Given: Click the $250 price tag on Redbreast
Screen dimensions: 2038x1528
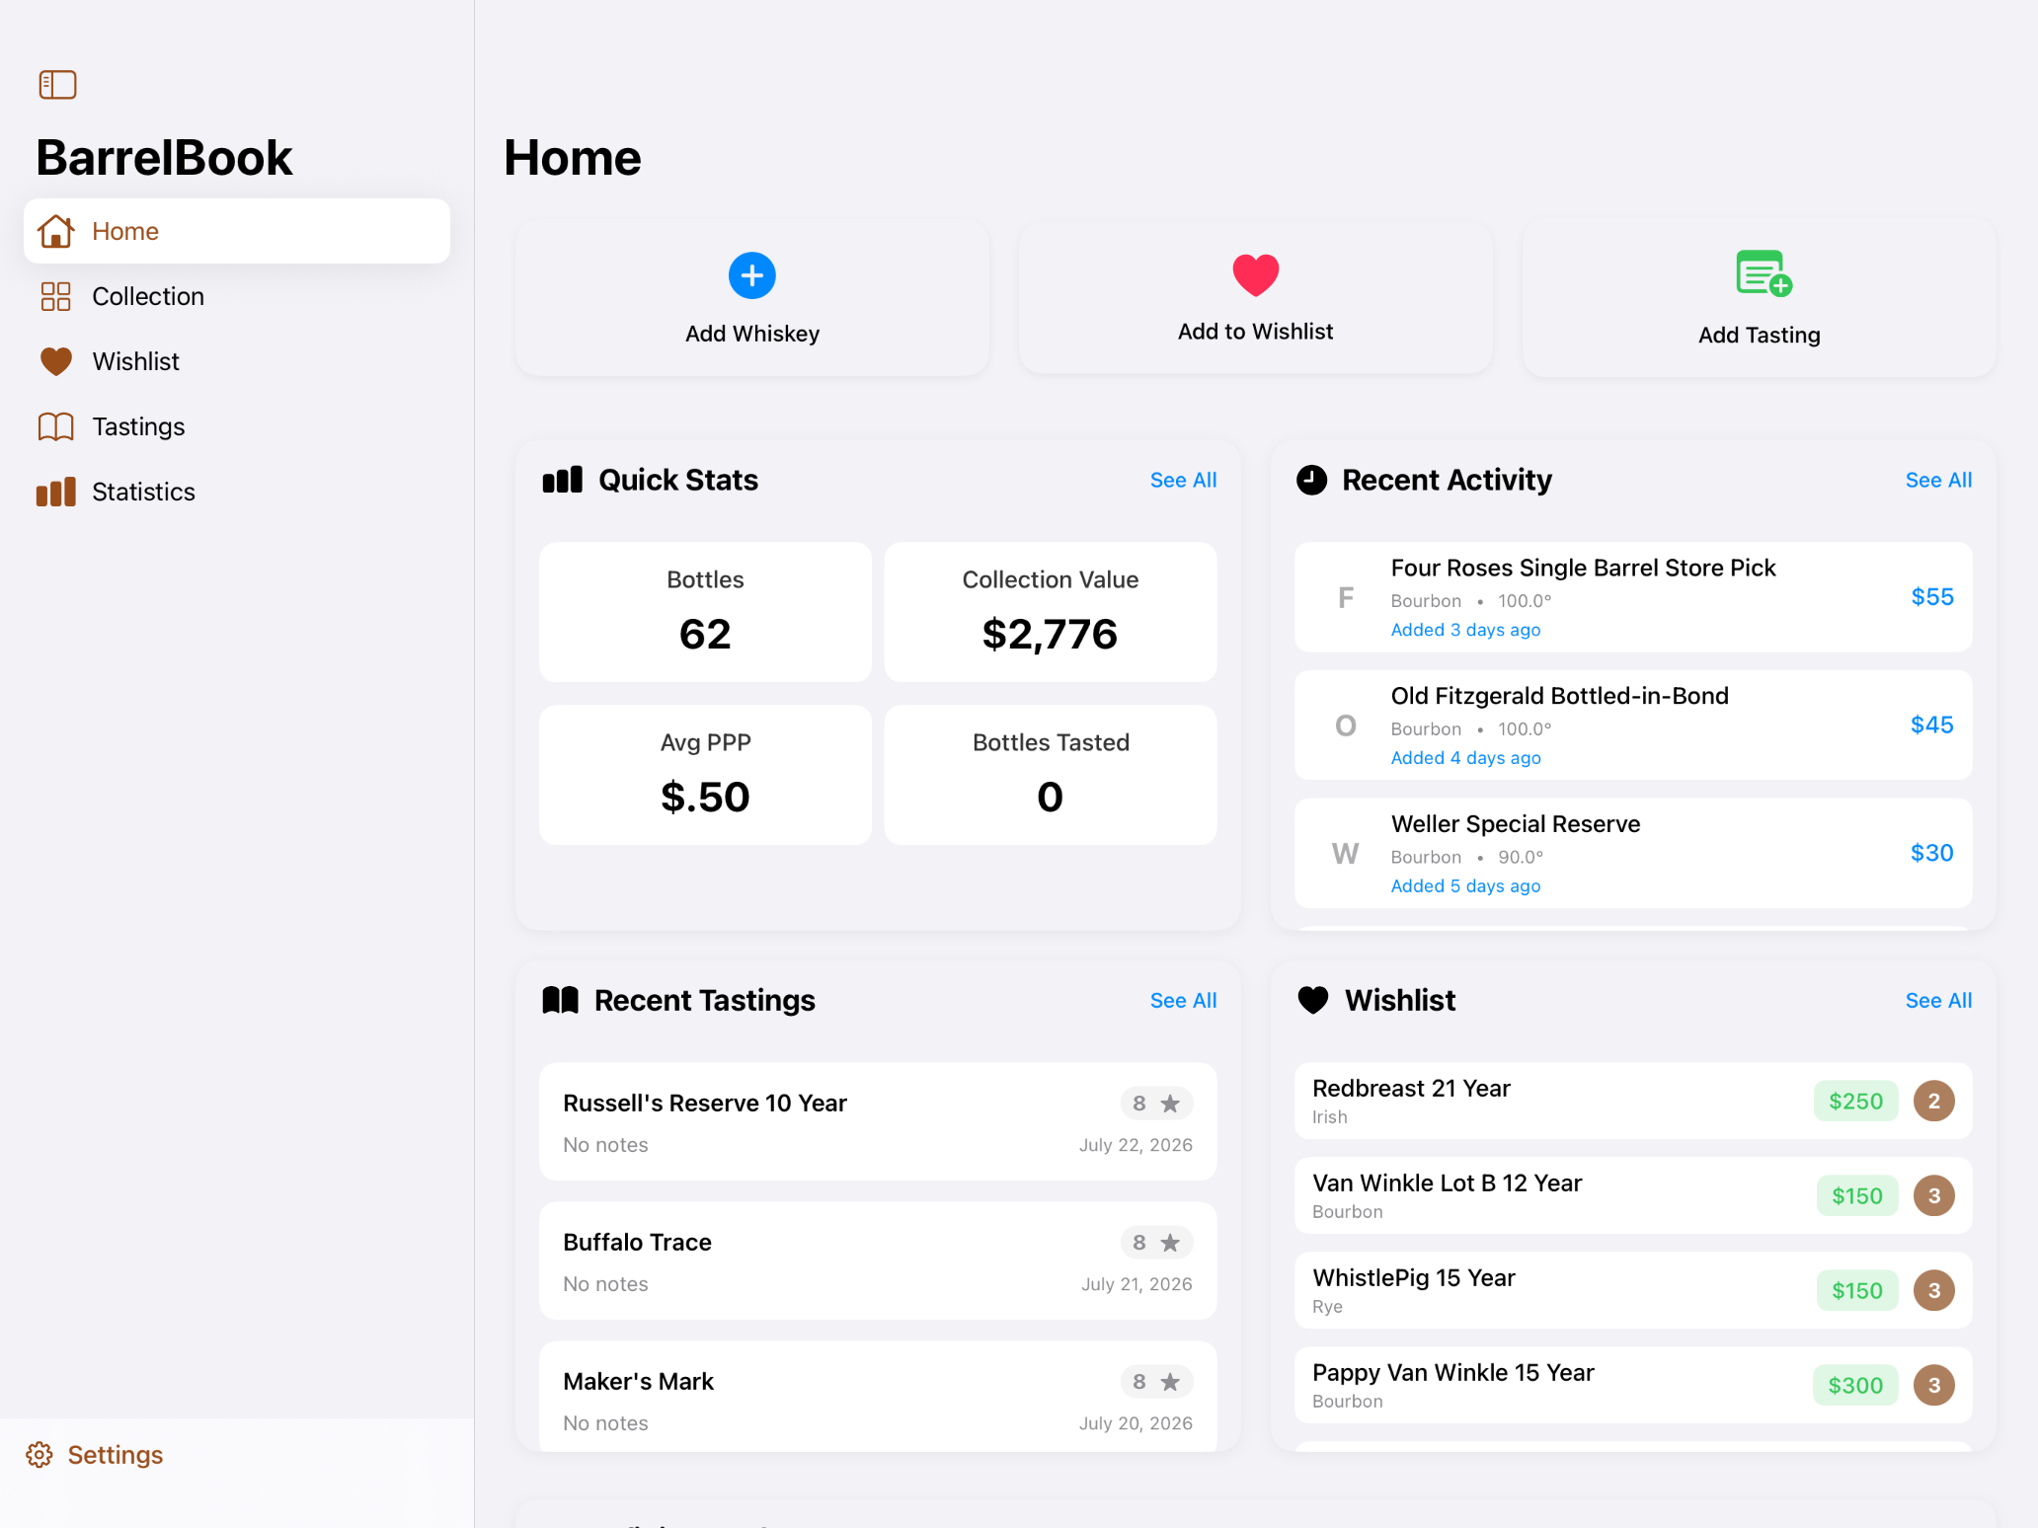Looking at the screenshot, I should pyautogui.click(x=1855, y=1101).
